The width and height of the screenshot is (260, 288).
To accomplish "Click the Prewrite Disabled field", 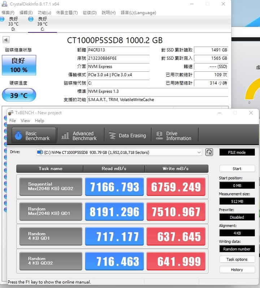I will click(x=237, y=217).
